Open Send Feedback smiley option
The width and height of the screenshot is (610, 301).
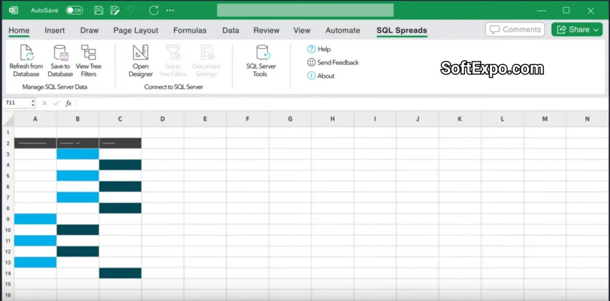(311, 63)
